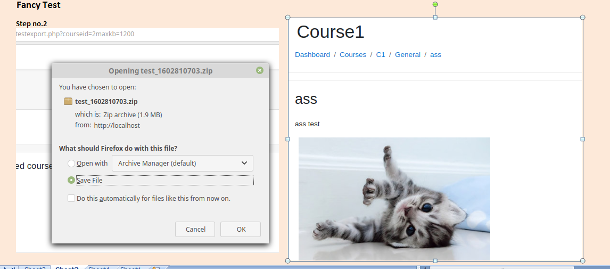The width and height of the screenshot is (610, 269).
Task: Open the Dashboard breadcrumb link
Action: point(312,55)
